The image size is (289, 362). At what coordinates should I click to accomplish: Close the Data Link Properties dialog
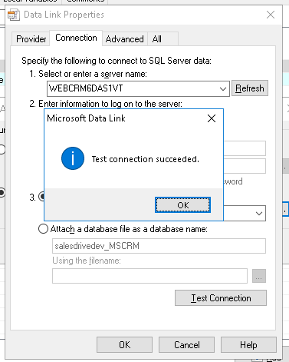click(x=271, y=15)
